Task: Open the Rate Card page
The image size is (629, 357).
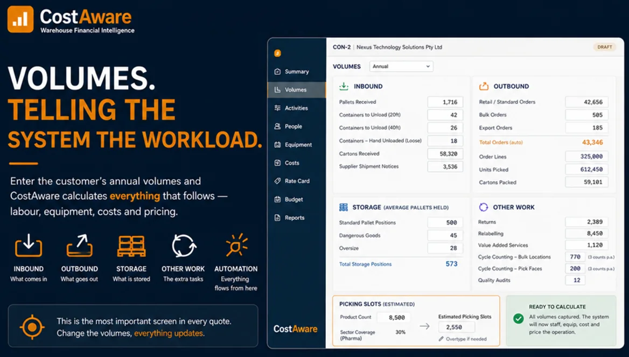Action: pos(296,181)
